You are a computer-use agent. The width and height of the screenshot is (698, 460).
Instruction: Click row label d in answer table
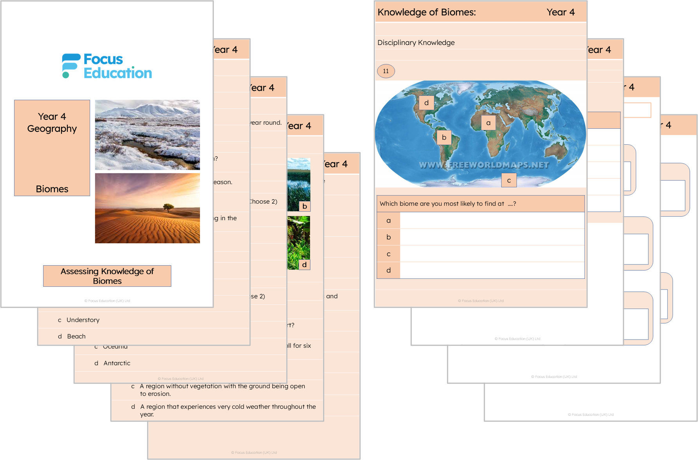388,270
